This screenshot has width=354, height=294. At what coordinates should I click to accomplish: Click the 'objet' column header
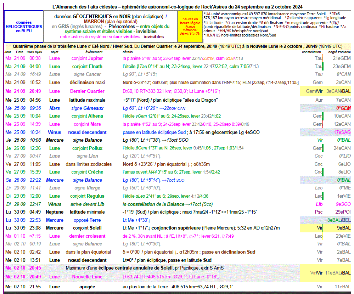click(55, 52)
